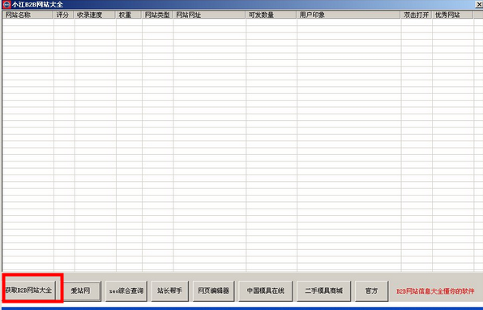The width and height of the screenshot is (483, 310).
Task: Click the 网站网址 column header
Action: [x=209, y=15]
